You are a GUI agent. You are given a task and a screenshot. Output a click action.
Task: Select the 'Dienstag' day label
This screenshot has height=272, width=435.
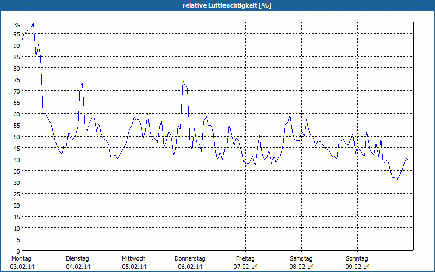tap(77, 258)
